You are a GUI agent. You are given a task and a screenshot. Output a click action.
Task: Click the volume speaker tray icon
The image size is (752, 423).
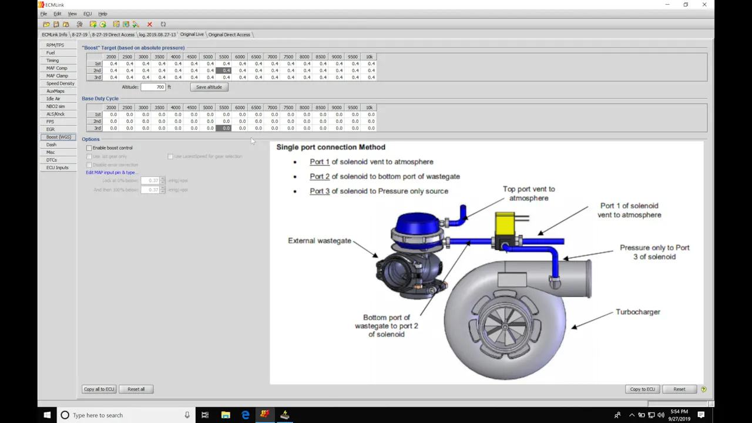click(x=660, y=415)
